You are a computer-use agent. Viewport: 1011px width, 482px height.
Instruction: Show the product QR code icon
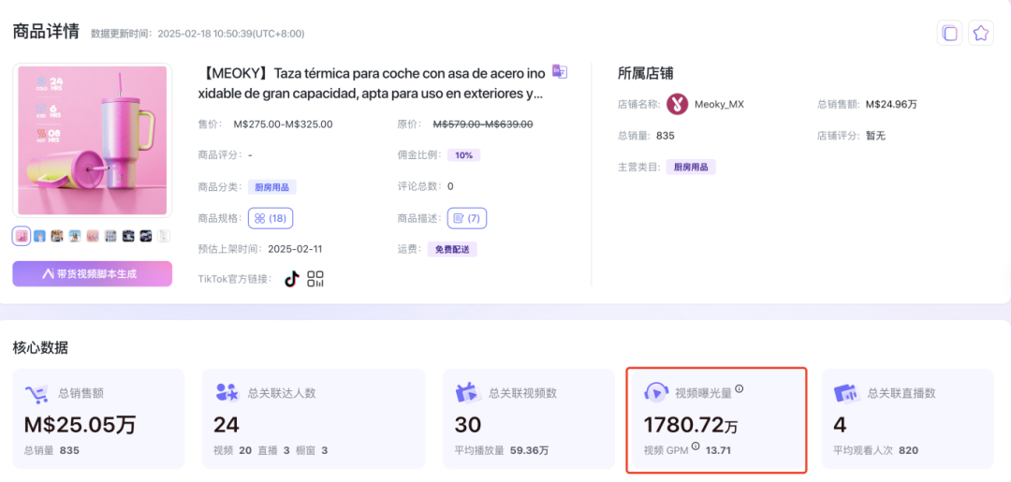[x=315, y=279]
